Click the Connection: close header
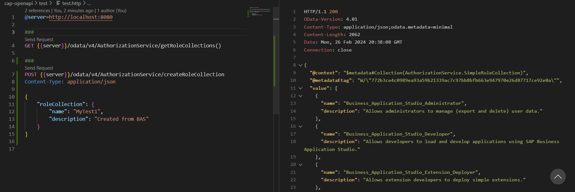This screenshot has height=192, width=575. pos(328,50)
